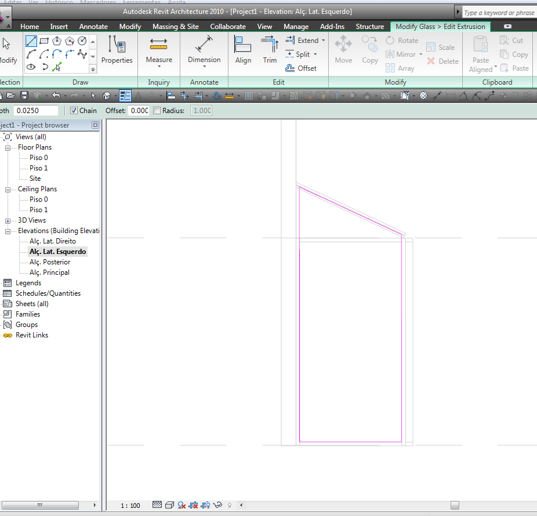This screenshot has height=516, width=537.
Task: Enable the Radius checkbox
Action: pos(157,111)
